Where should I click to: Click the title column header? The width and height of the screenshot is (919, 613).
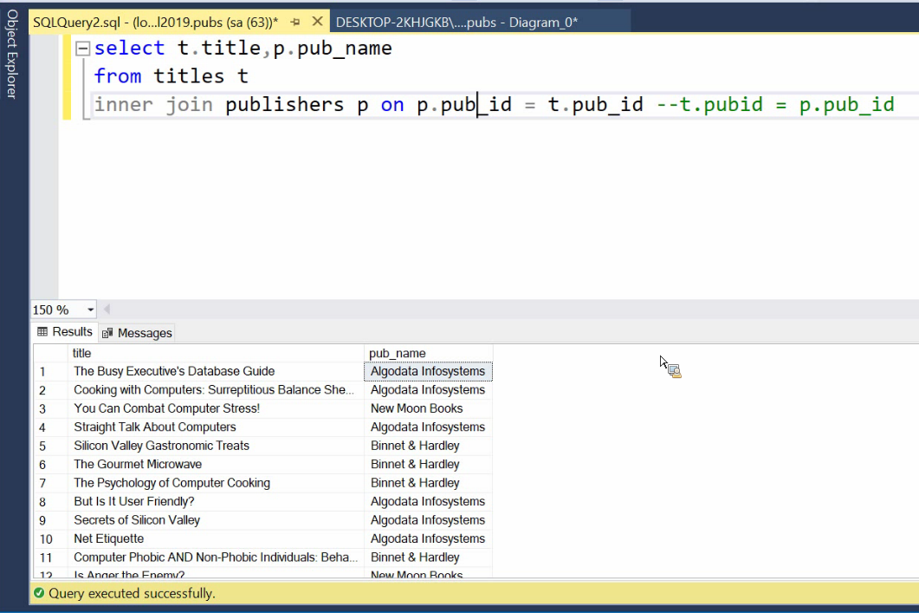coord(216,353)
